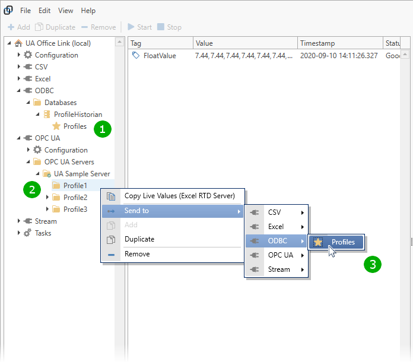Select ODBC in the Send to submenu
This screenshot has height=362, width=413.
(276, 241)
